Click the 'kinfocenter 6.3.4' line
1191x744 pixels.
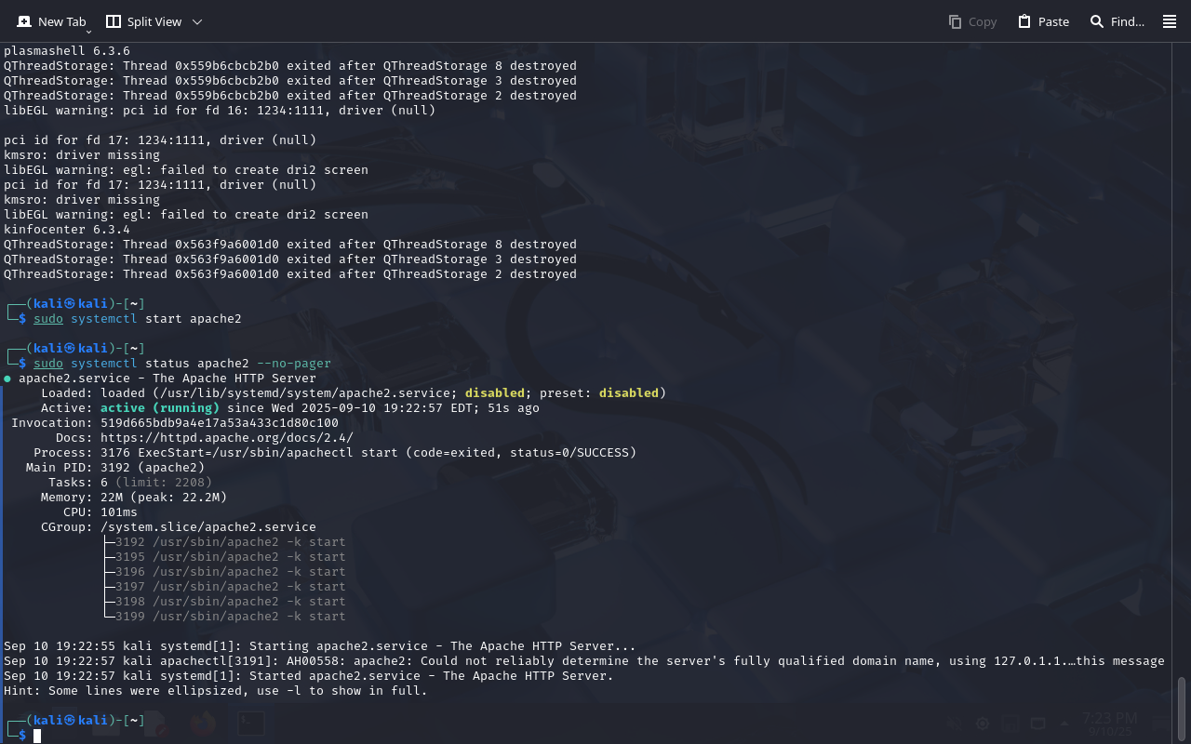pos(67,230)
